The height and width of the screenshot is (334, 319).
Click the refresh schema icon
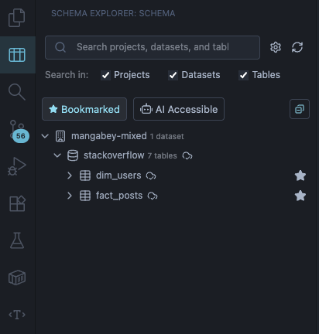(x=297, y=47)
